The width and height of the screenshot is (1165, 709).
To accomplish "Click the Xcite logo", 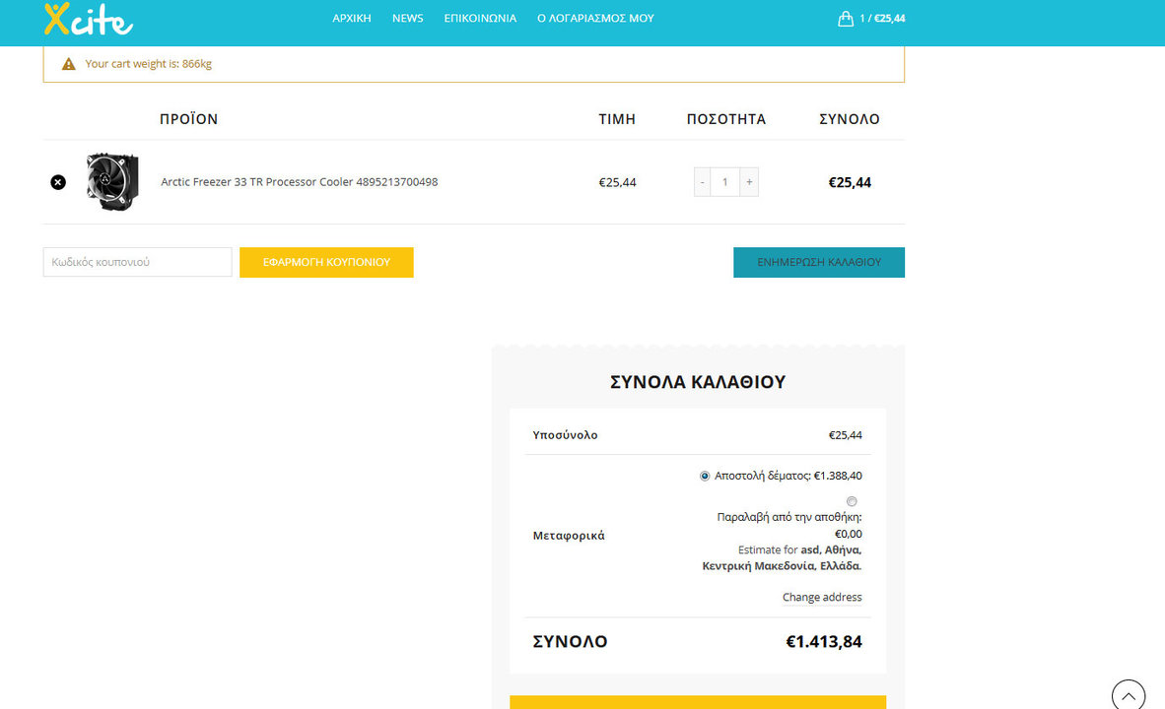I will click(x=89, y=20).
